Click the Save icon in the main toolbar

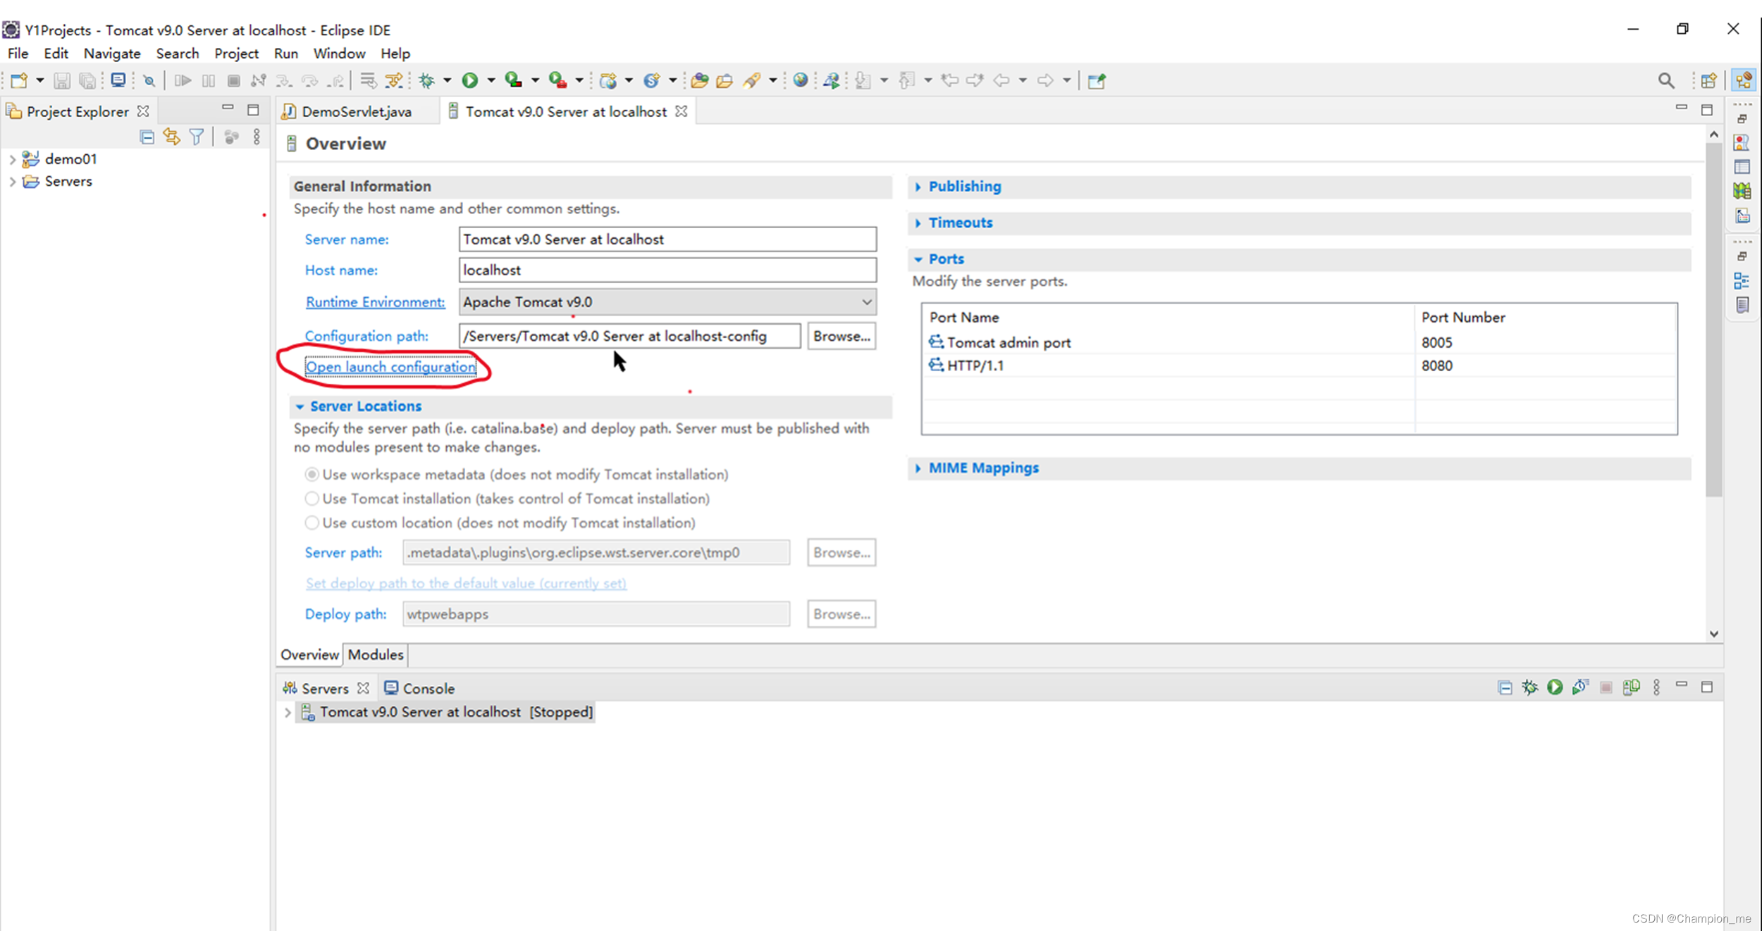[62, 81]
